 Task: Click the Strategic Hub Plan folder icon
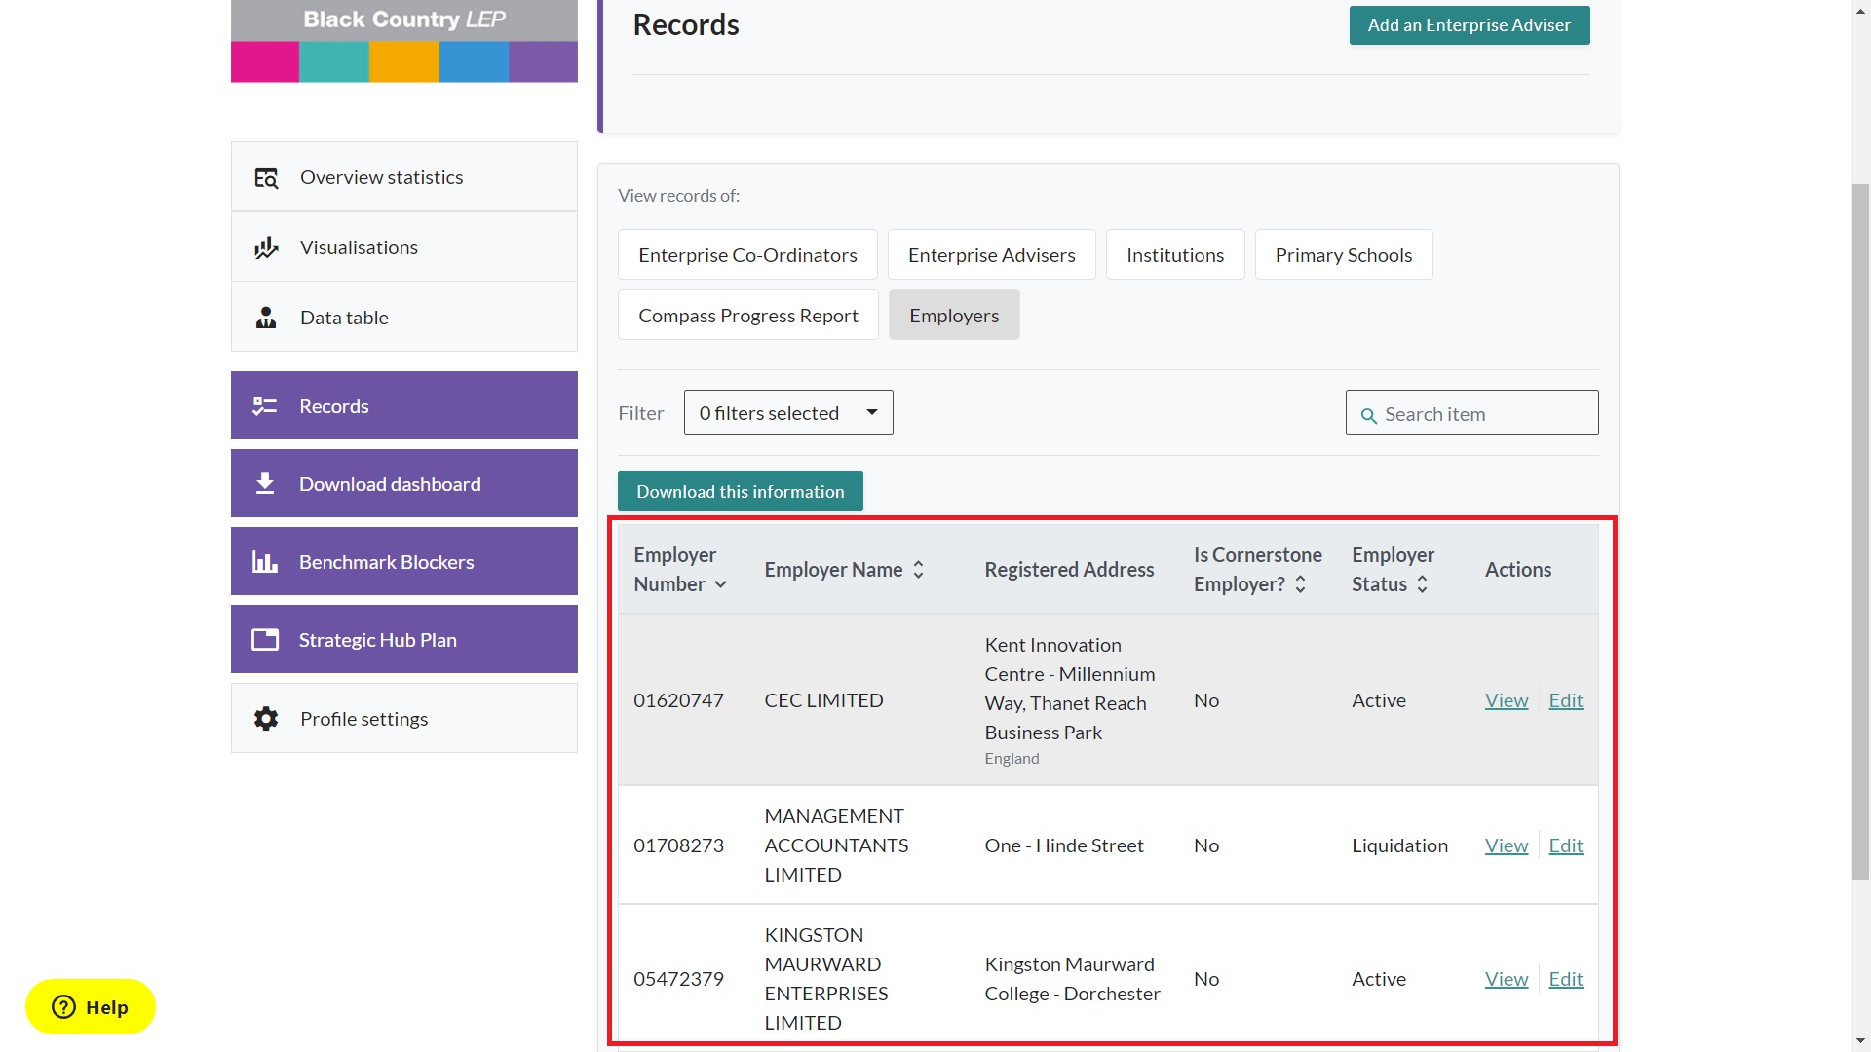coord(265,640)
